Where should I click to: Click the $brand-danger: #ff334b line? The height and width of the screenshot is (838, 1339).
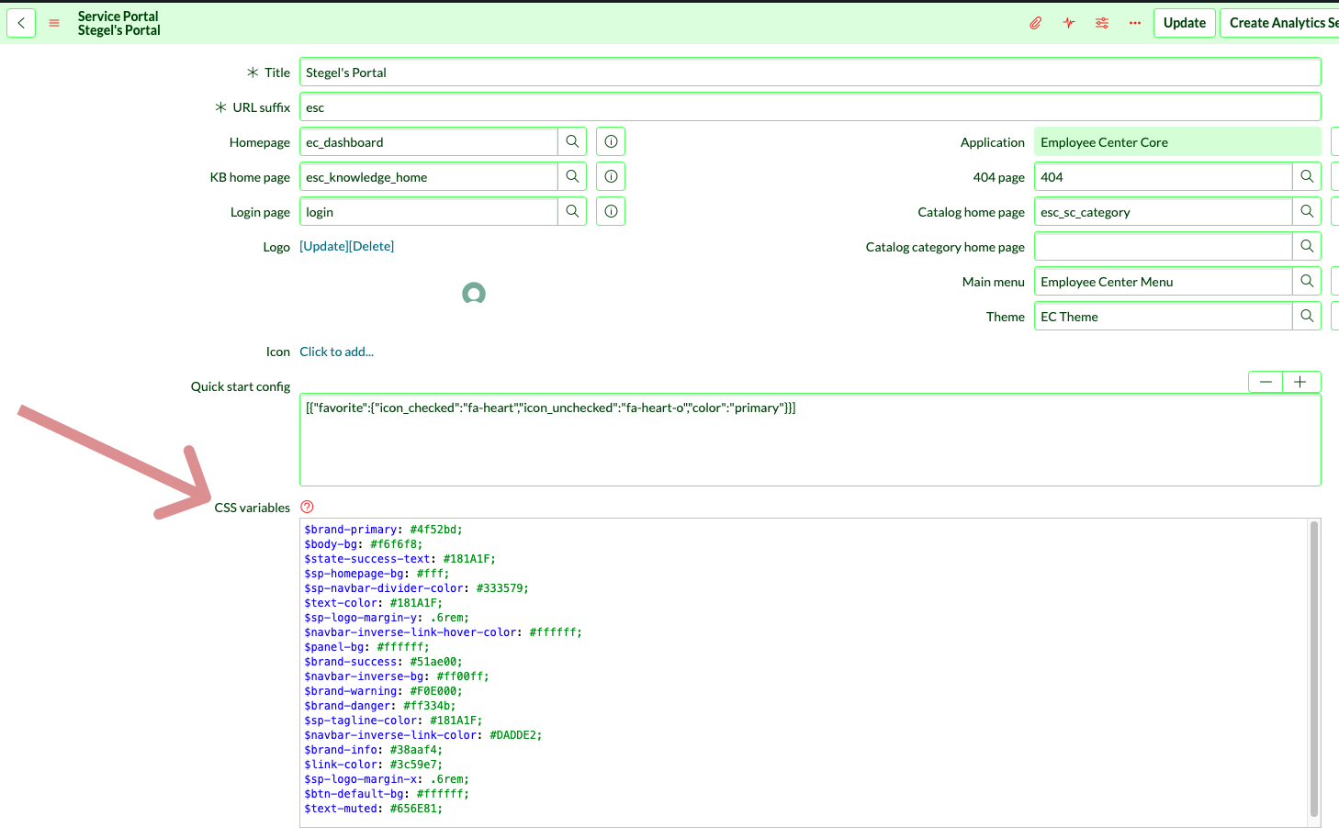click(x=380, y=706)
